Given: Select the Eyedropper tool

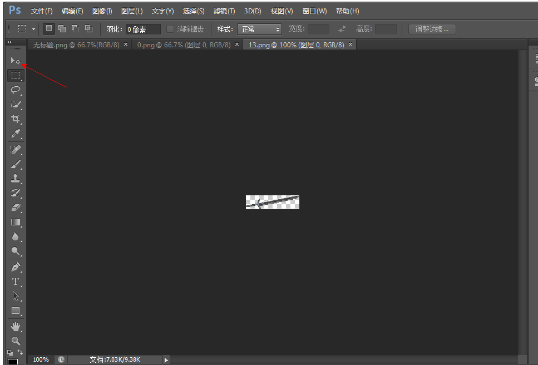Looking at the screenshot, I should pyautogui.click(x=15, y=134).
